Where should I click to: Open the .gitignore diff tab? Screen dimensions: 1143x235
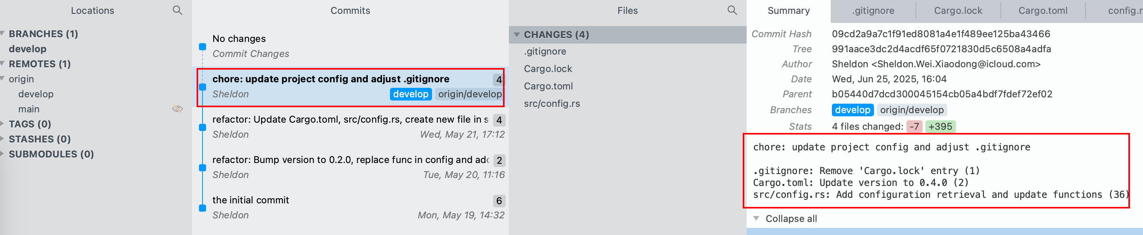[872, 11]
